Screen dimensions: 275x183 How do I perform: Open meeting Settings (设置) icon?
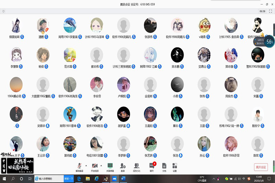(x=175, y=166)
